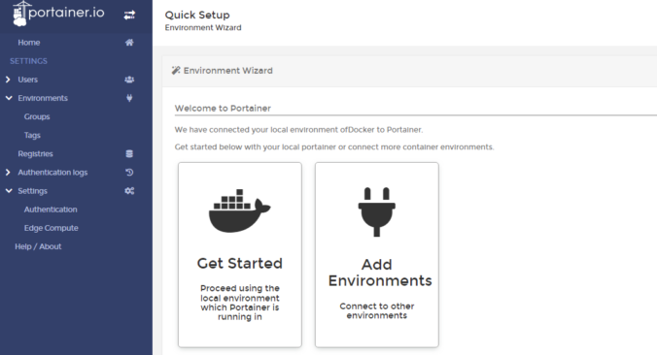Image resolution: width=657 pixels, height=355 pixels.
Task: Open the Environments menu item
Action: tap(43, 98)
